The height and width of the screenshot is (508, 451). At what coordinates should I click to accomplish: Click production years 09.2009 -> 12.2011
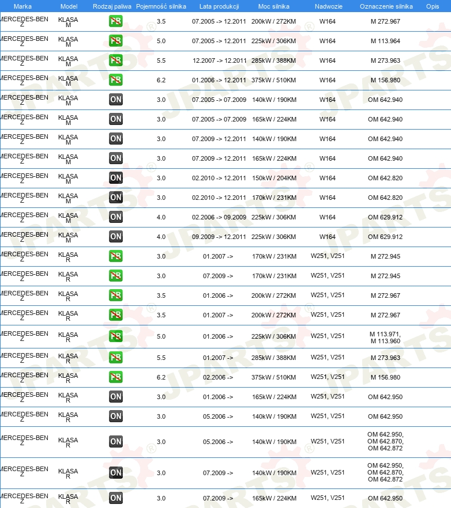tap(219, 237)
